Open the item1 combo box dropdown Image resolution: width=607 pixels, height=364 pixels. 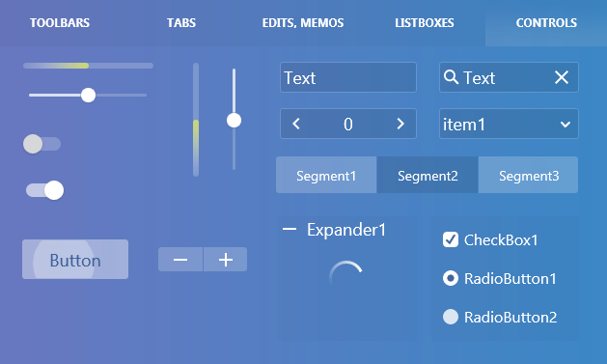pyautogui.click(x=509, y=124)
